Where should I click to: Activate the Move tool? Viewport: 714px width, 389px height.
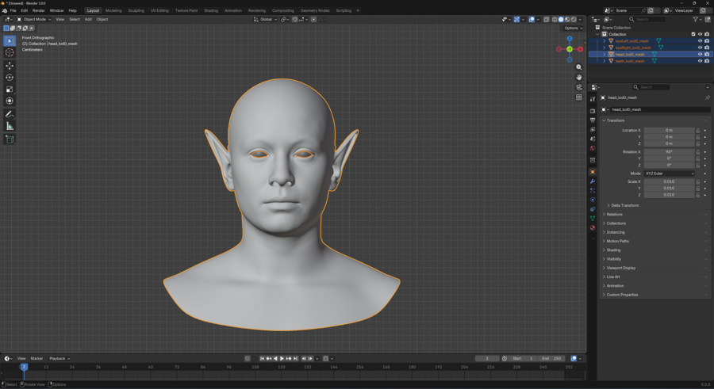point(10,66)
